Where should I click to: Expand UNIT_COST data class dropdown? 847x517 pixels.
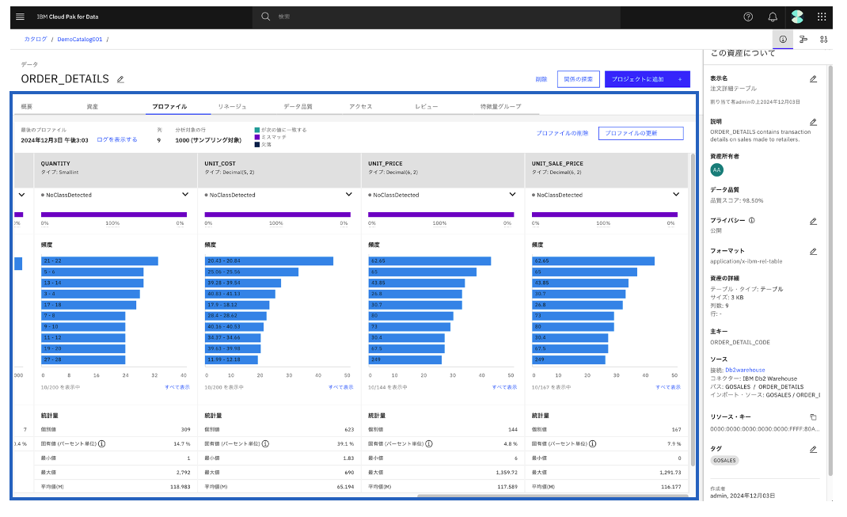coord(349,195)
